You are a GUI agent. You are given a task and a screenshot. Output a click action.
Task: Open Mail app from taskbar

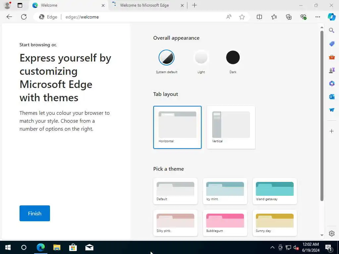point(89,247)
